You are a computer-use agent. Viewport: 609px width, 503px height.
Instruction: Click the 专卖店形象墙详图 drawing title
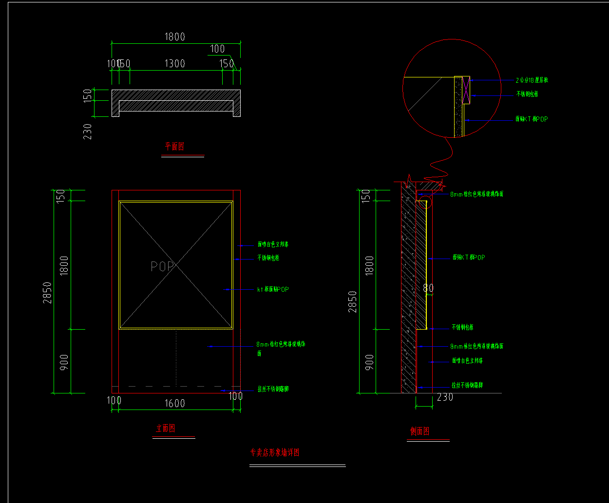click(x=275, y=452)
